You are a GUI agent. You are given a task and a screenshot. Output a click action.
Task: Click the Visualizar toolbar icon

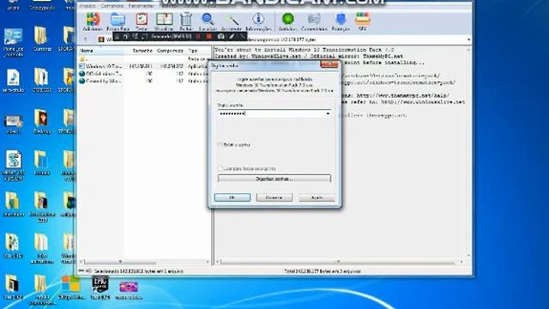coord(164,21)
